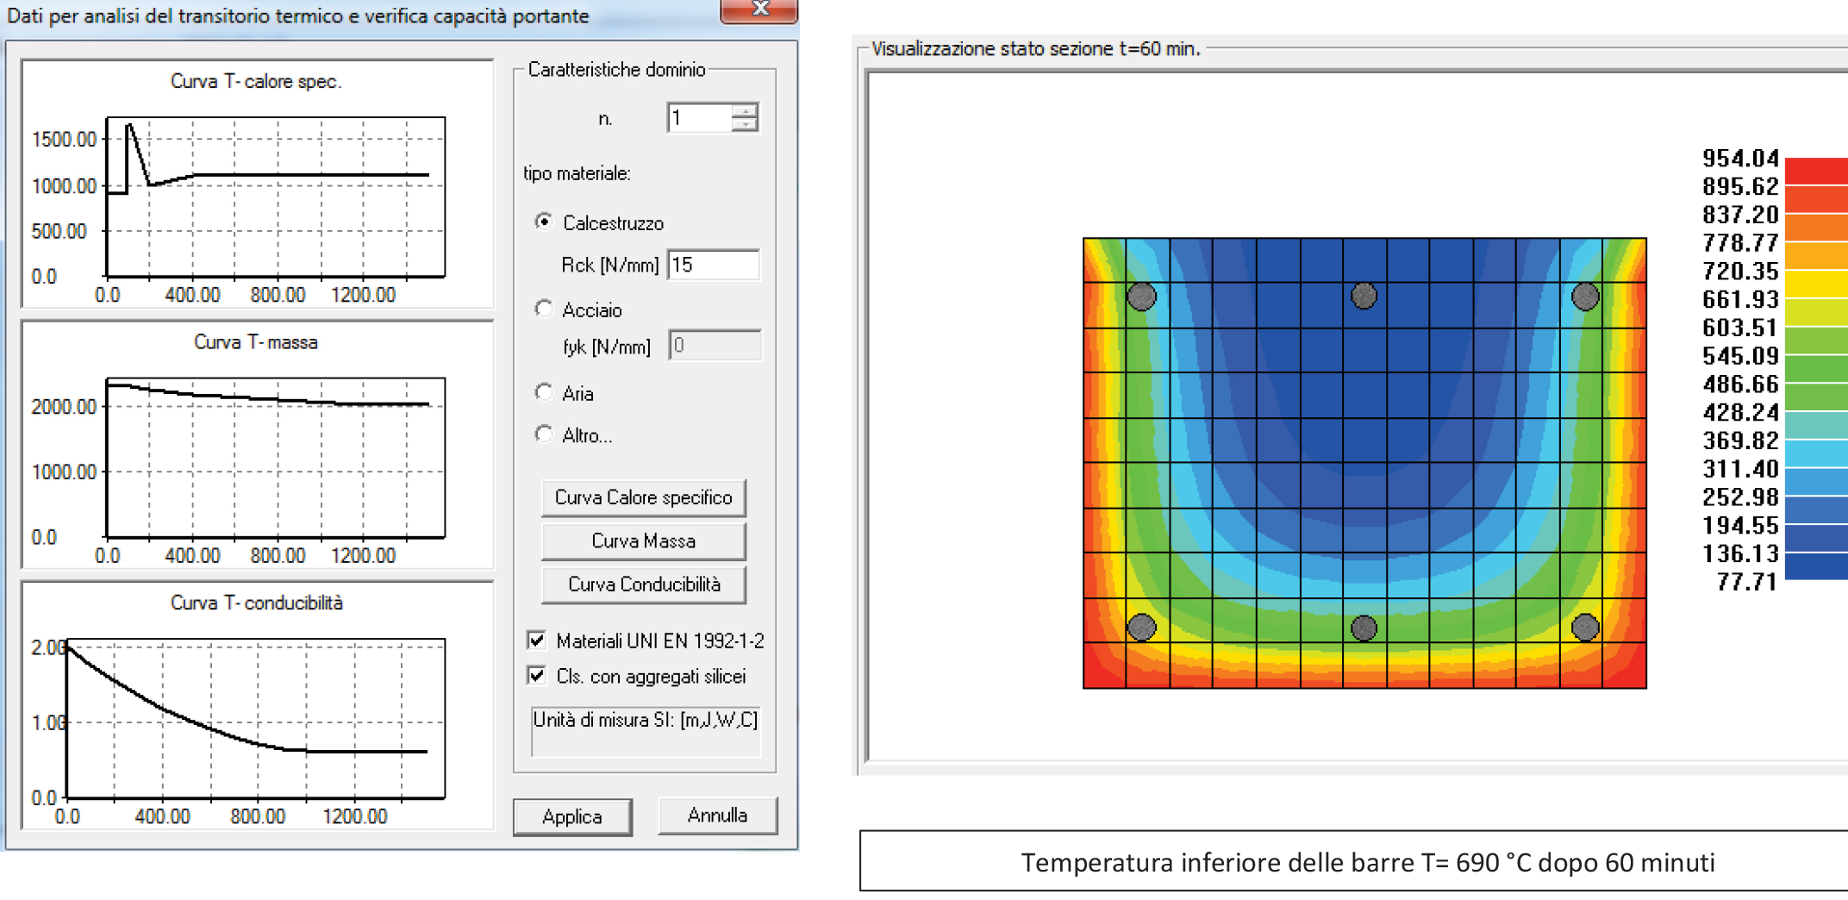Select the bottom-left rebar circle in section
The image size is (1848, 900).
[1142, 627]
